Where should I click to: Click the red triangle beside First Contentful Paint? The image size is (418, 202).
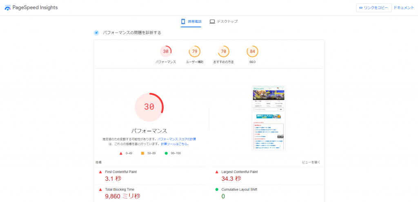tap(100, 172)
